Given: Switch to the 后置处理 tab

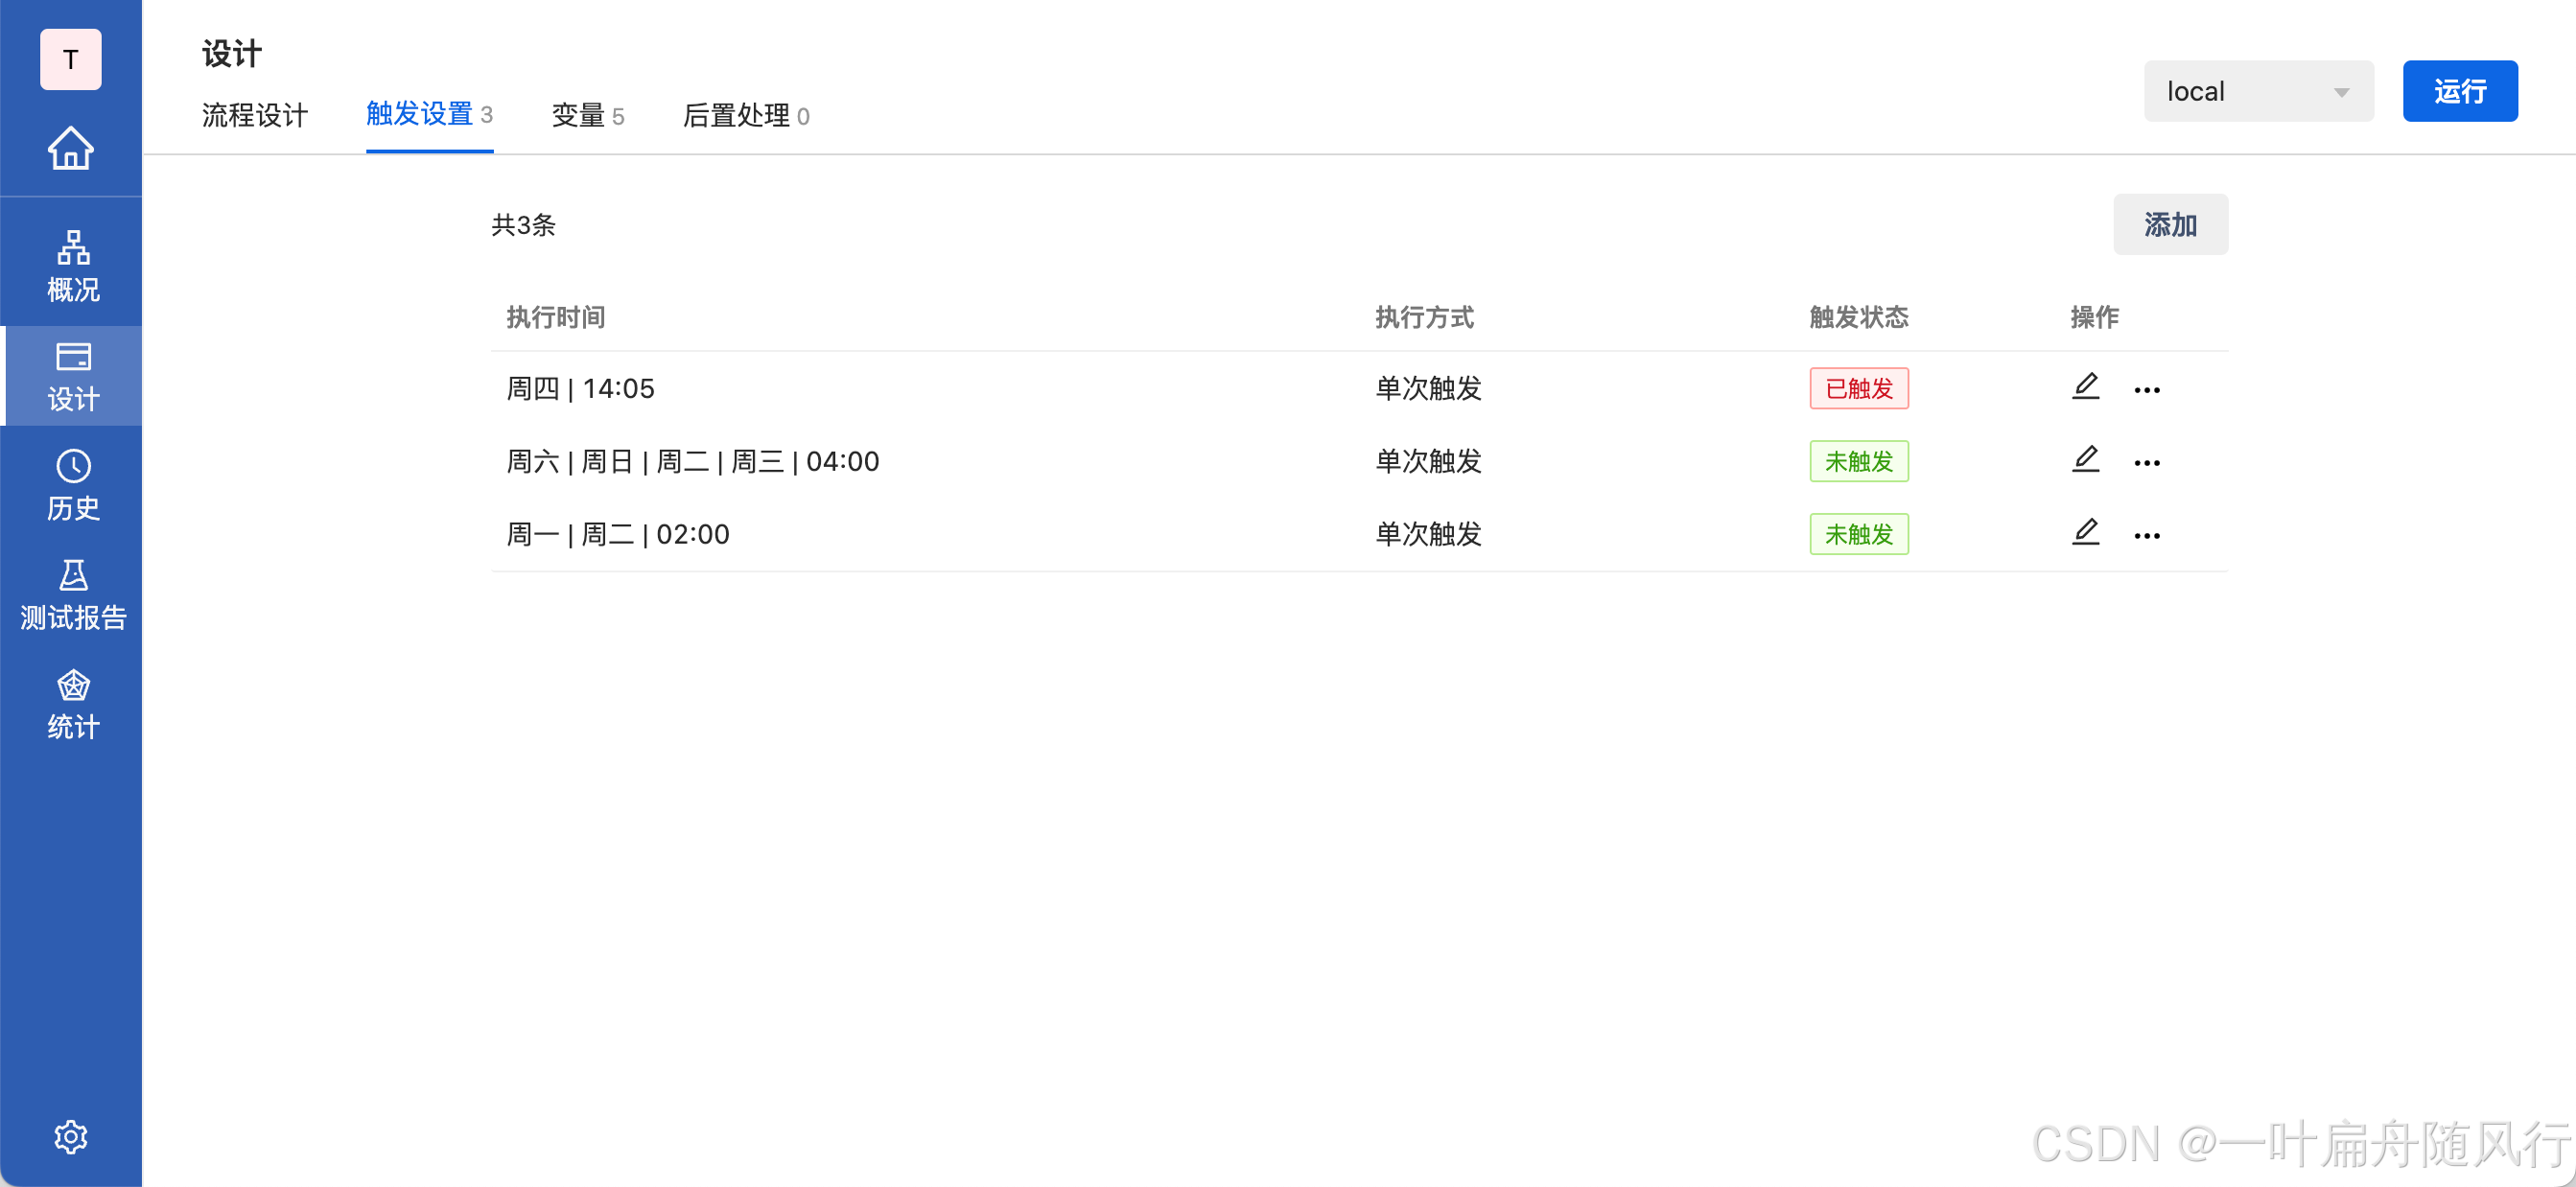Looking at the screenshot, I should [x=746, y=115].
